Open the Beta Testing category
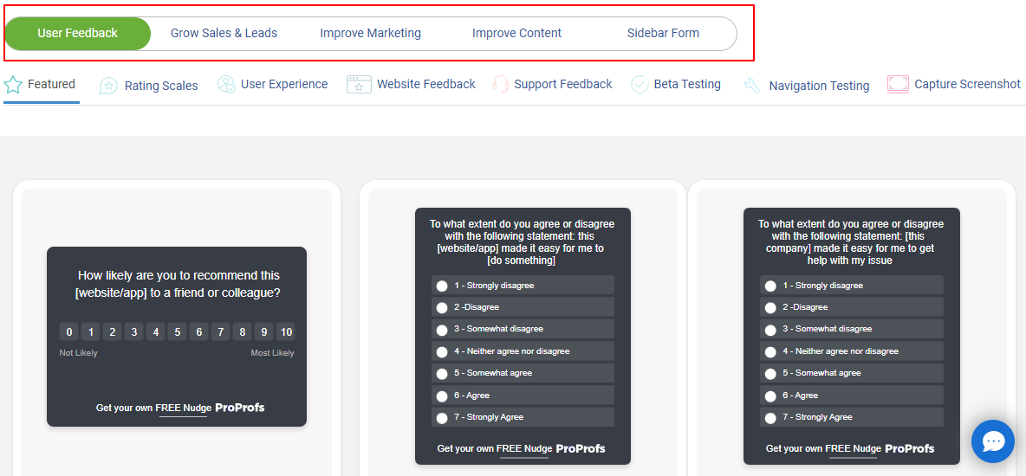This screenshot has width=1026, height=476. pyautogui.click(x=687, y=84)
